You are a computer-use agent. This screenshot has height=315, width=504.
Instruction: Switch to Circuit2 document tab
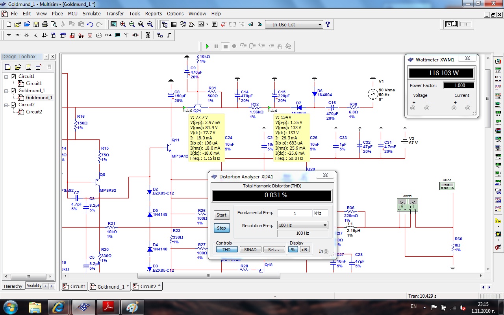[x=147, y=287]
